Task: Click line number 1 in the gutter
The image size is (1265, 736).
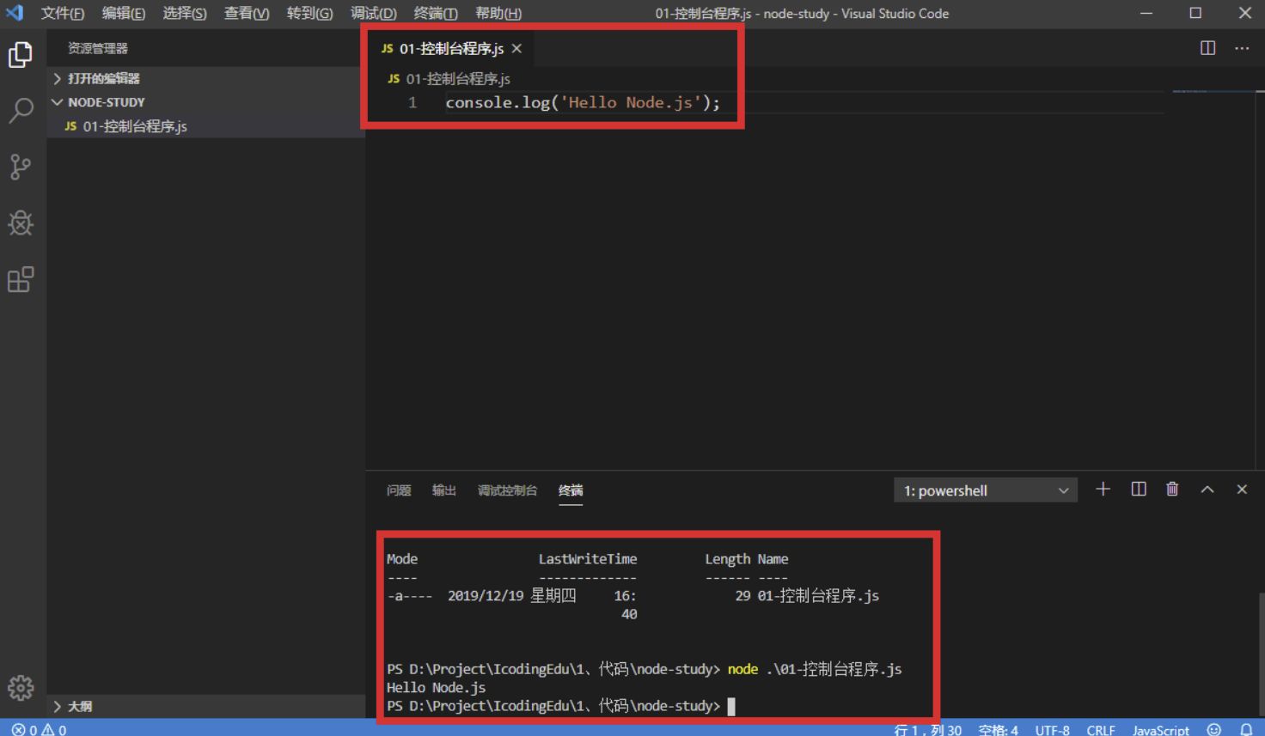Action: 412,102
